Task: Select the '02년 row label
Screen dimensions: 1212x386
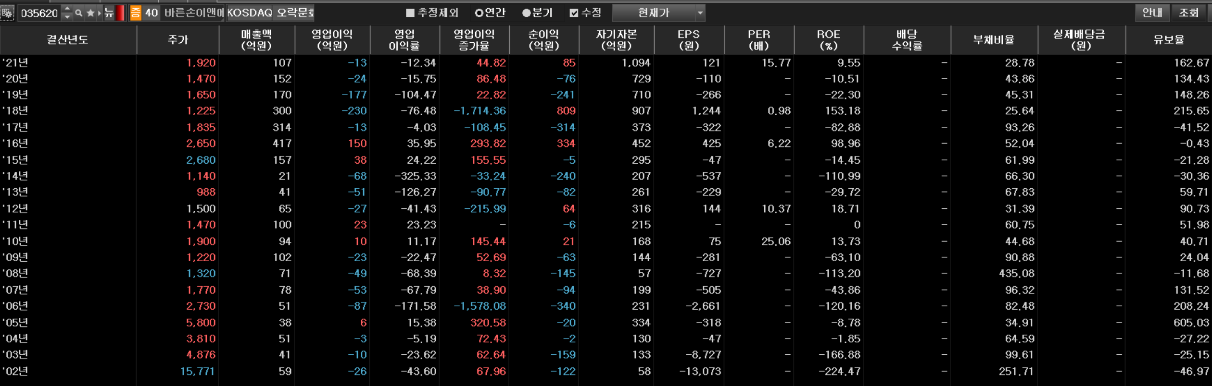Action: pyautogui.click(x=15, y=371)
